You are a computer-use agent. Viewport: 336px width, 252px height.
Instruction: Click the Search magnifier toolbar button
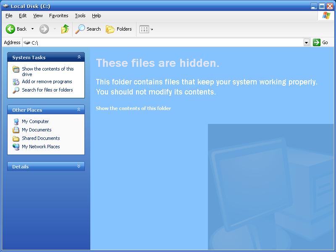click(88, 29)
